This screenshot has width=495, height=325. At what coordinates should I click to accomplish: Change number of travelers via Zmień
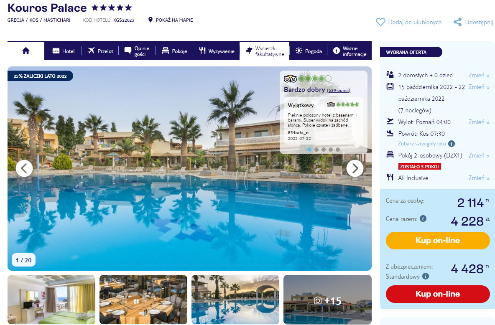[479, 75]
